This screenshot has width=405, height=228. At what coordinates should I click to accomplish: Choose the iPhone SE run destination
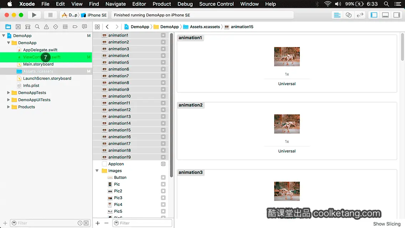click(x=94, y=15)
